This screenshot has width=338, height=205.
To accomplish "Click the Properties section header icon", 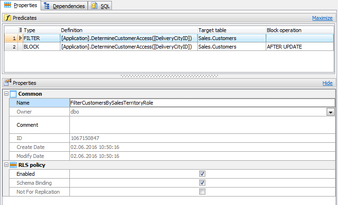I will 8,83.
